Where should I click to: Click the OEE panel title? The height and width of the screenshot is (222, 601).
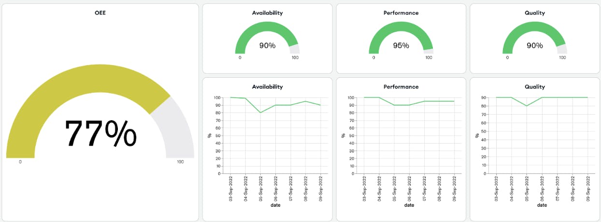[100, 13]
